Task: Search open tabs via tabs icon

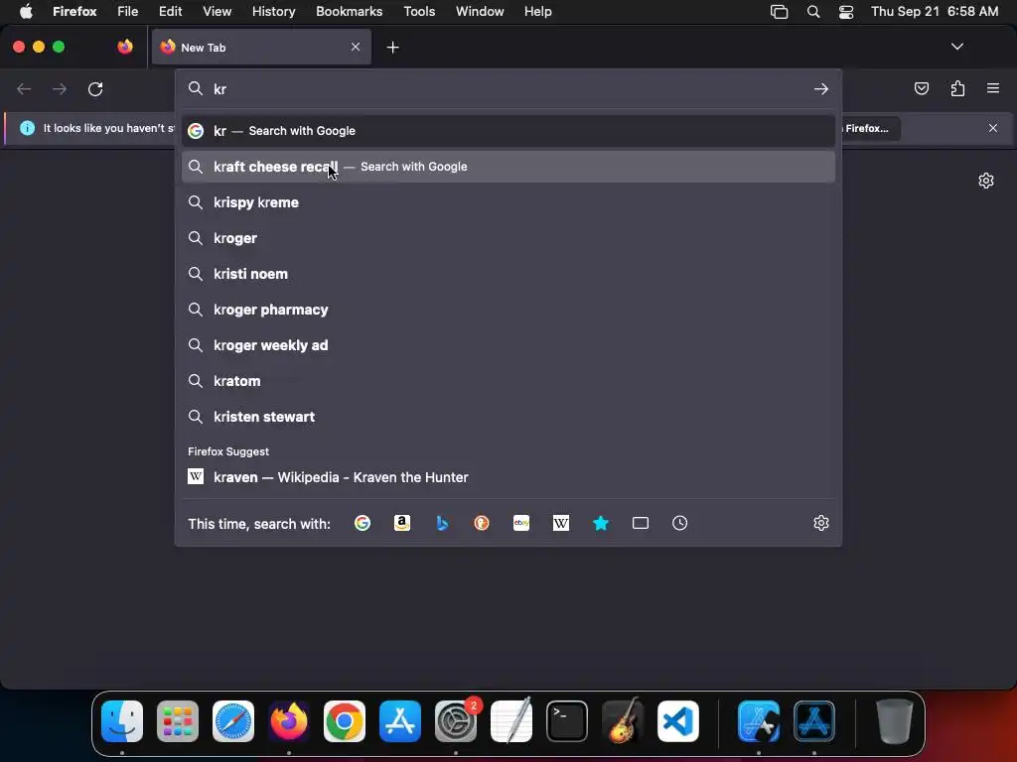Action: click(641, 523)
